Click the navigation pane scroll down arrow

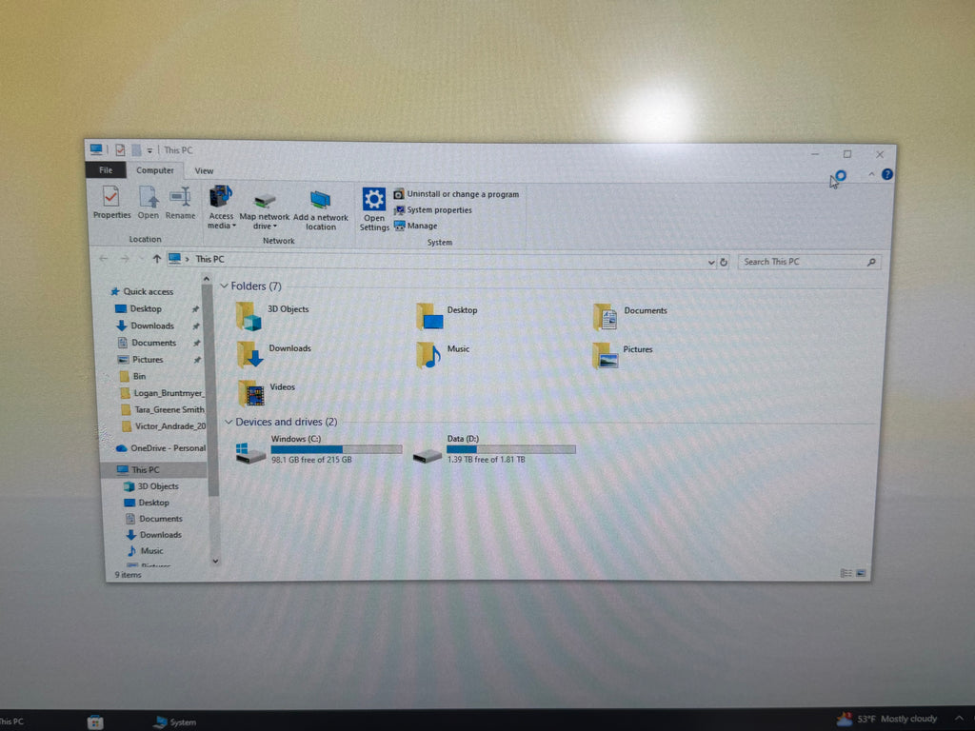(215, 561)
